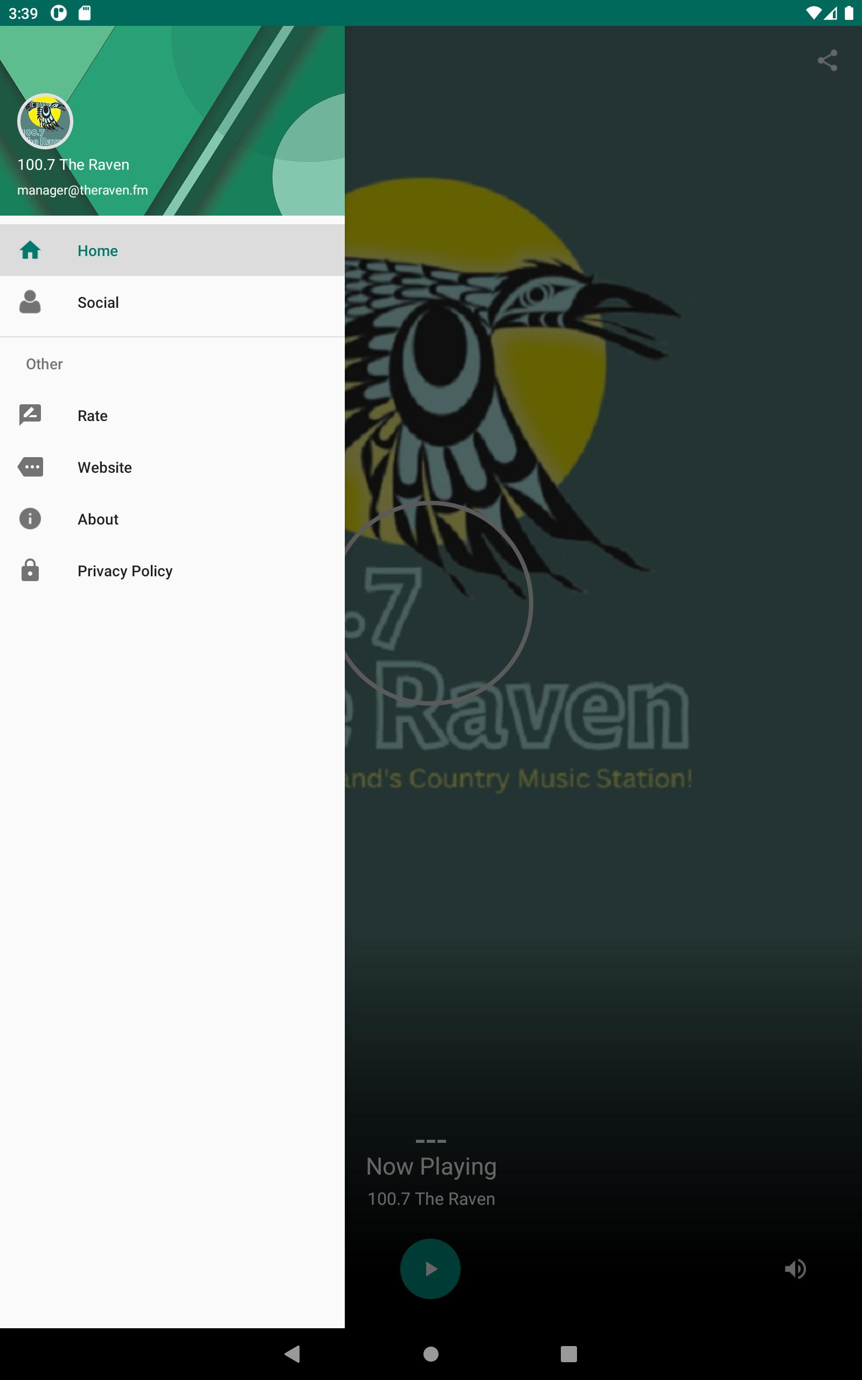Click the Rate review icon
862x1380 pixels.
30,415
